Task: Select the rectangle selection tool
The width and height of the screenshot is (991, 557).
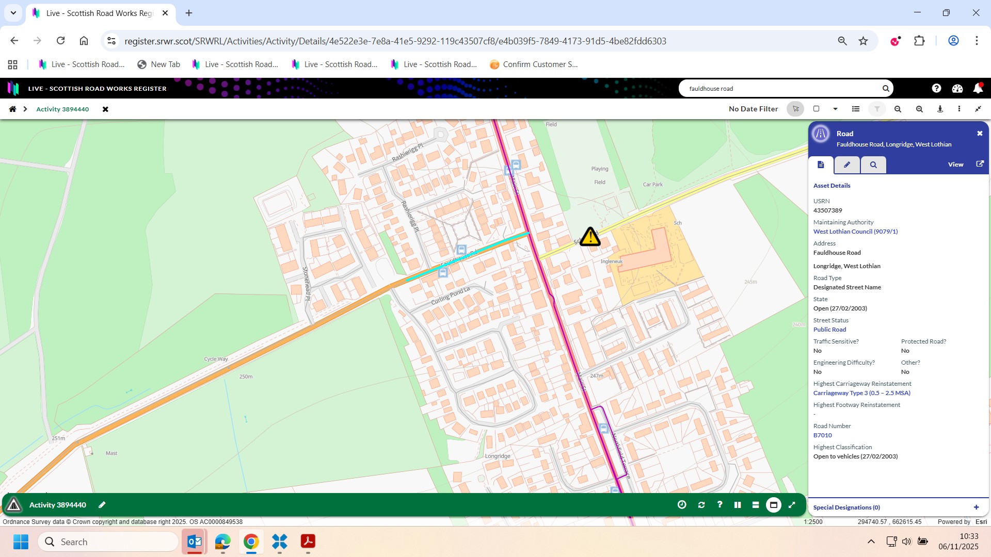Action: 816,109
